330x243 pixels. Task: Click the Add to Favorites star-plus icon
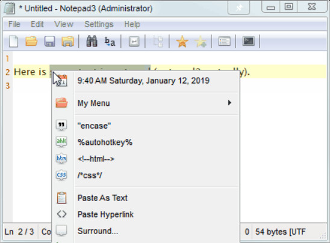tap(200, 42)
